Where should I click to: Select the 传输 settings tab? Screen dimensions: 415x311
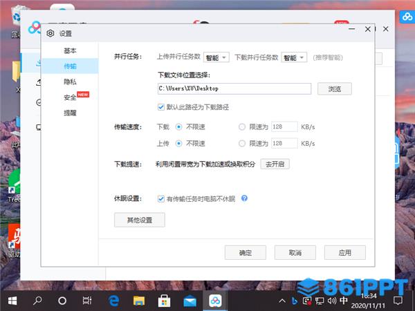point(70,66)
